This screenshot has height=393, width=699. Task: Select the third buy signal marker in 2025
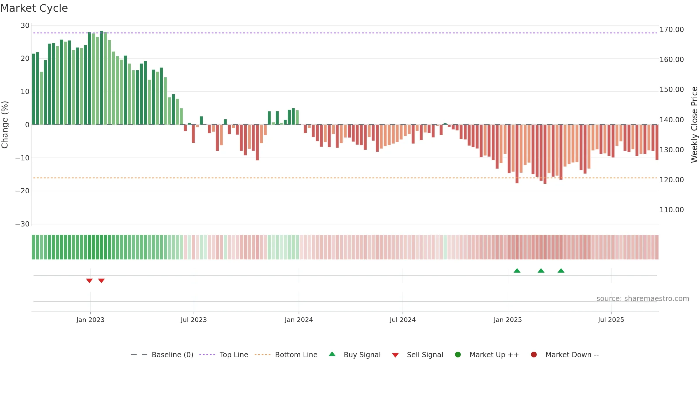click(x=561, y=270)
